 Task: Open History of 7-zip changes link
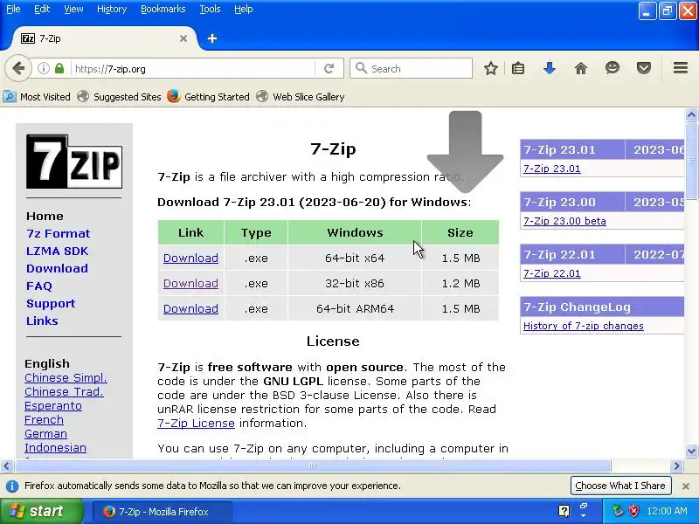coord(583,326)
